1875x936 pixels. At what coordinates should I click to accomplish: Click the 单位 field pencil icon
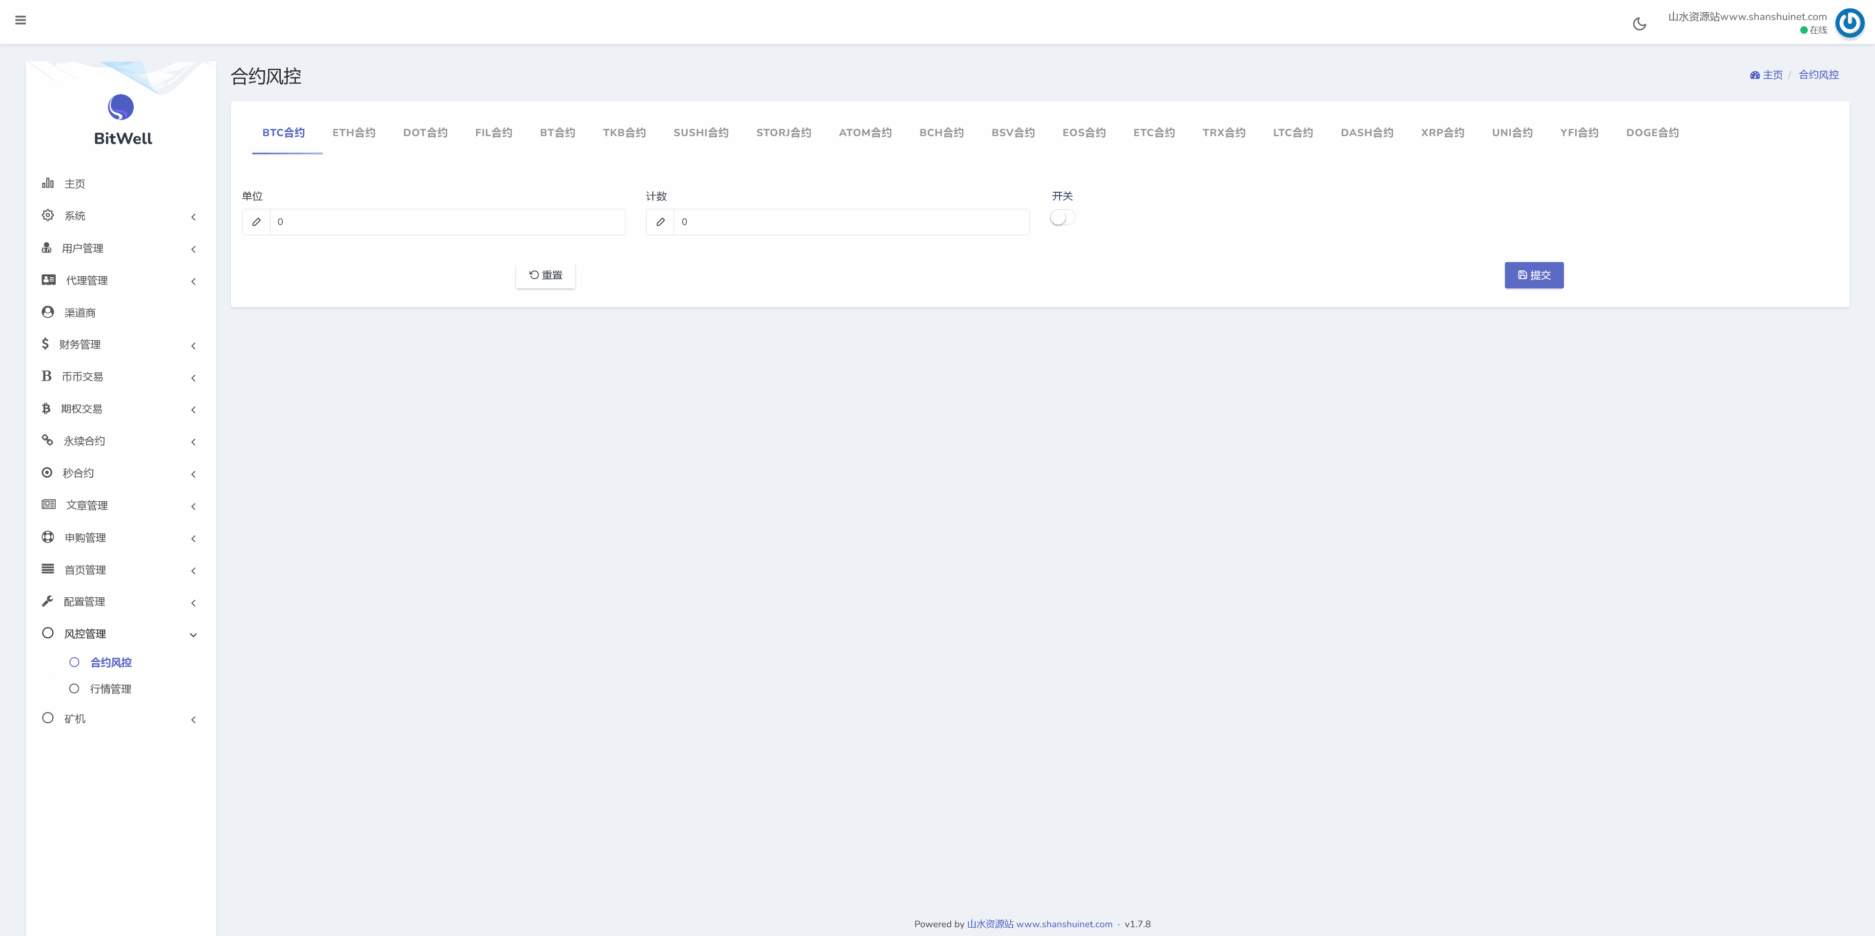tap(256, 222)
